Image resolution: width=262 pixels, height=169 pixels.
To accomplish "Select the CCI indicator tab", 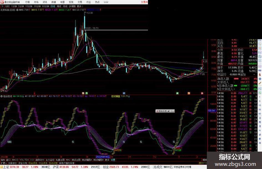I will [x=32, y=160].
